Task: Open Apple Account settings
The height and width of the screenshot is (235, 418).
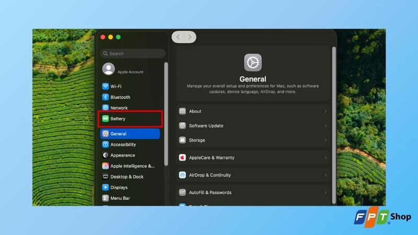Action: tap(130, 69)
